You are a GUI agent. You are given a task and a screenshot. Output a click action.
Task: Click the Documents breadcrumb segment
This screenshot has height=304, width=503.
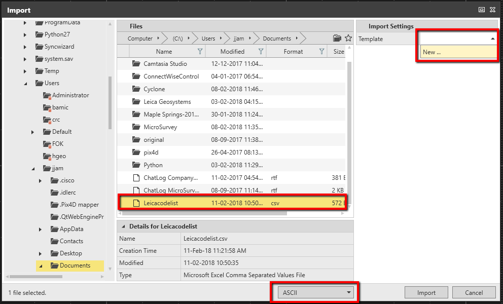pyautogui.click(x=277, y=39)
